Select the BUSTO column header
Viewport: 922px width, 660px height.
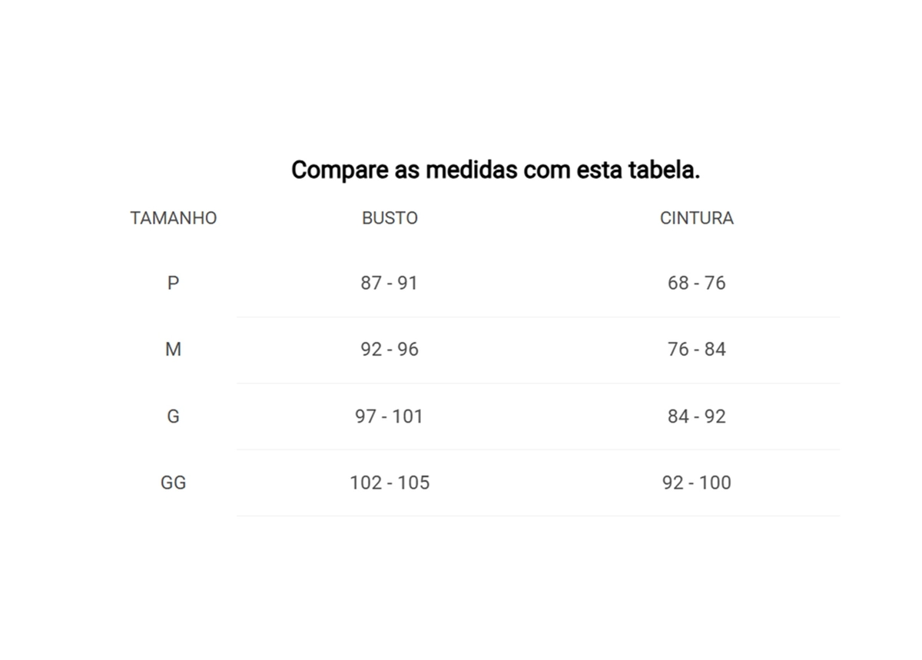[x=390, y=218]
